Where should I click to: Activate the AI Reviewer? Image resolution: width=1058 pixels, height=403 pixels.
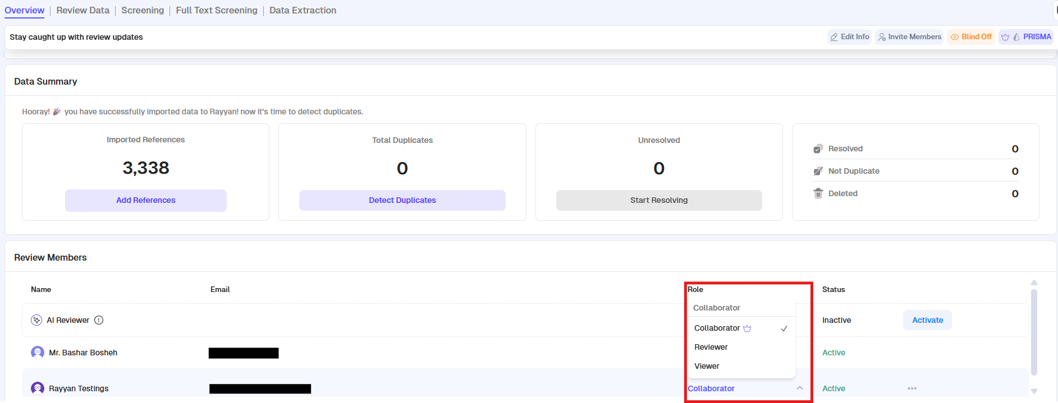click(x=927, y=320)
